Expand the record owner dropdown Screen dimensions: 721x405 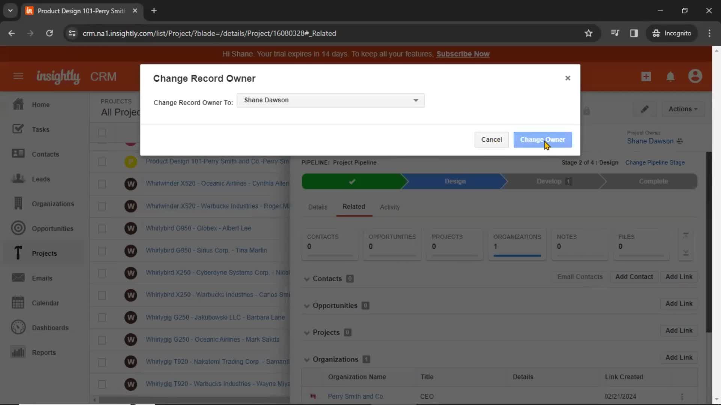(x=417, y=100)
